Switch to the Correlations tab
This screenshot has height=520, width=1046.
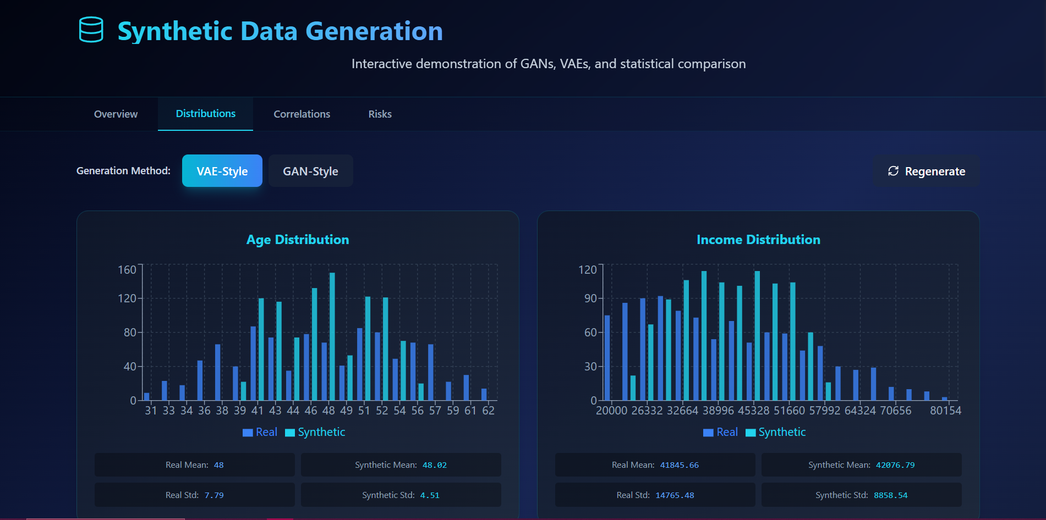(302, 114)
